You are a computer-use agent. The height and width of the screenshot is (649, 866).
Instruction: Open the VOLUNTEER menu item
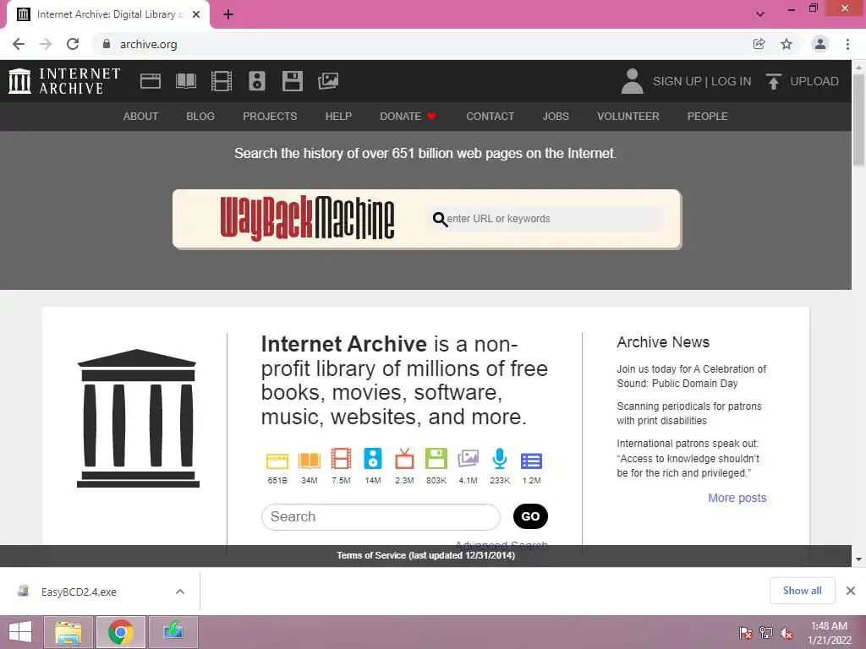[x=628, y=117]
